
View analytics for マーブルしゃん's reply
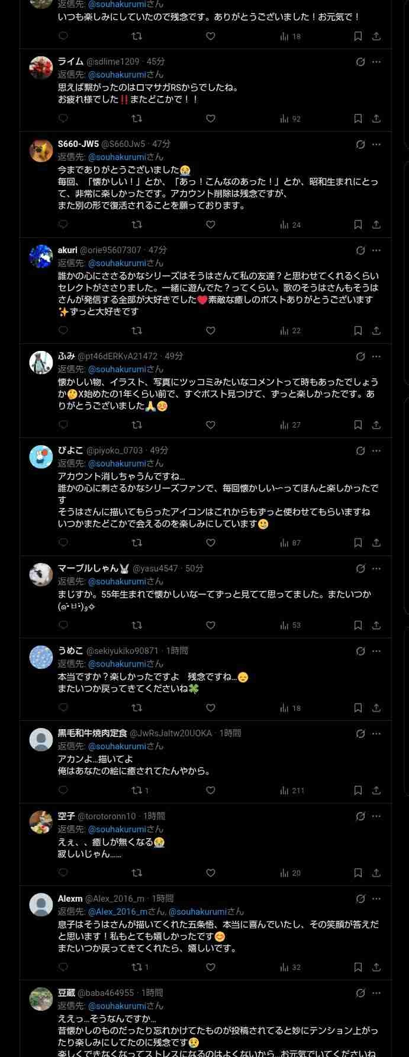click(291, 625)
